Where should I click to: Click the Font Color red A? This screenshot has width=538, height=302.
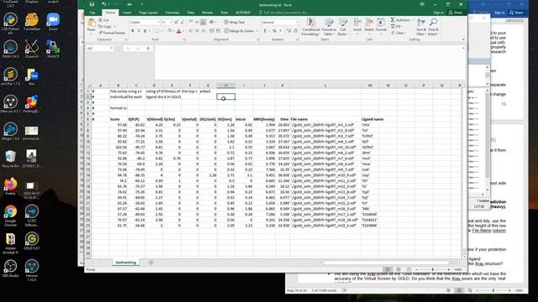pos(178,31)
